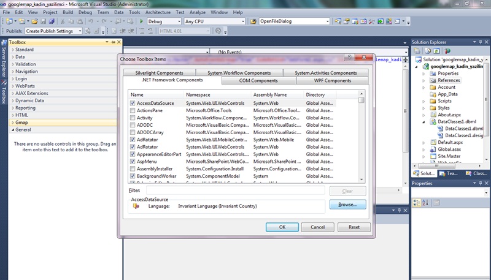
Task: Open Toolbox via hammer-wrench toolbar icon
Action: pyautogui.click(x=372, y=21)
